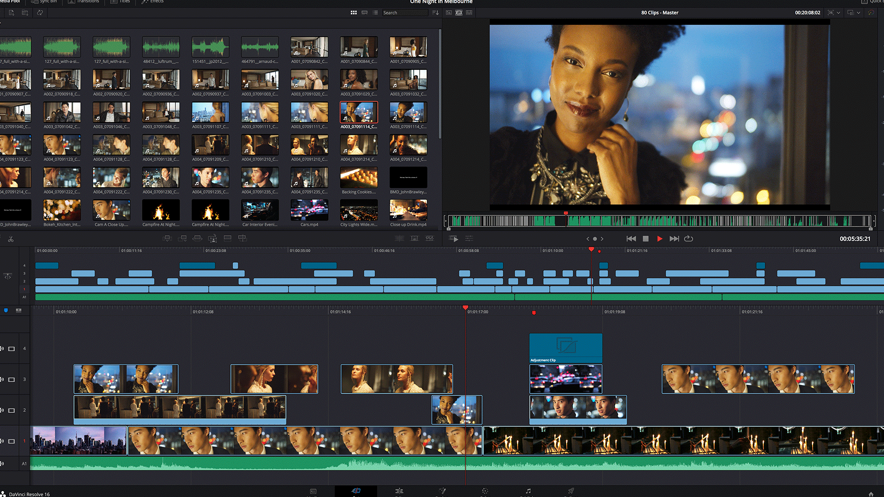Apply the Cut transition icon
The width and height of the screenshot is (884, 497).
pos(399,238)
